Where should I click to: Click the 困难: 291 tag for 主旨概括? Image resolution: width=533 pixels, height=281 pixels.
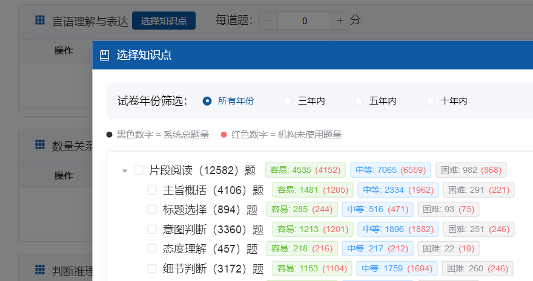click(478, 190)
